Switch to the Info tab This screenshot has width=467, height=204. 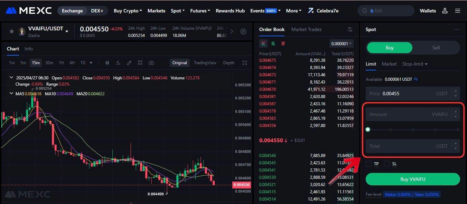29,49
